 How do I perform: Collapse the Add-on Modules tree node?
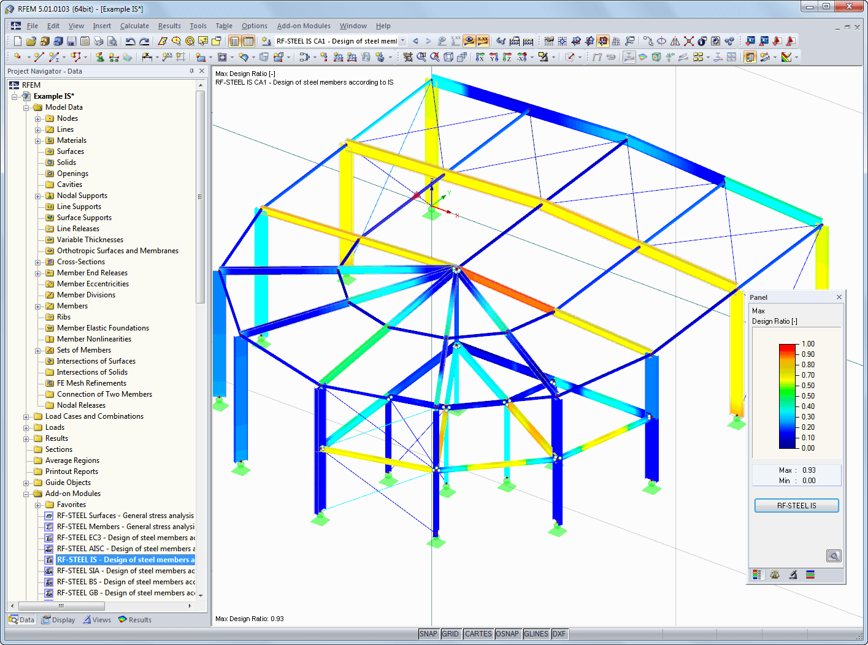(26, 494)
